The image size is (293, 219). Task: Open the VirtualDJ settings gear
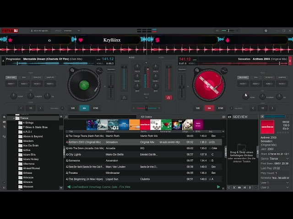point(266,31)
